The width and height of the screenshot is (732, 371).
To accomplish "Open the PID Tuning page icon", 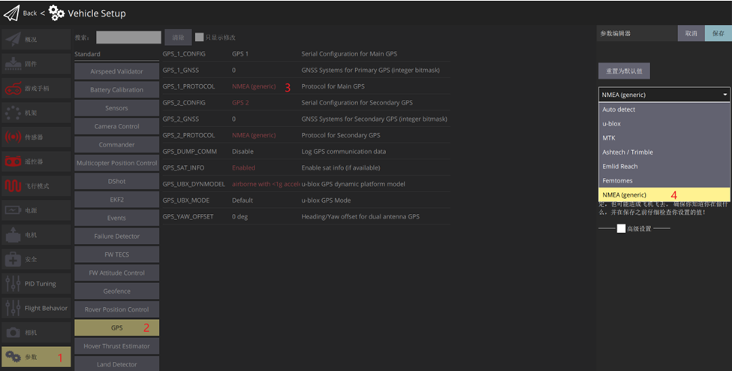I will tap(13, 284).
